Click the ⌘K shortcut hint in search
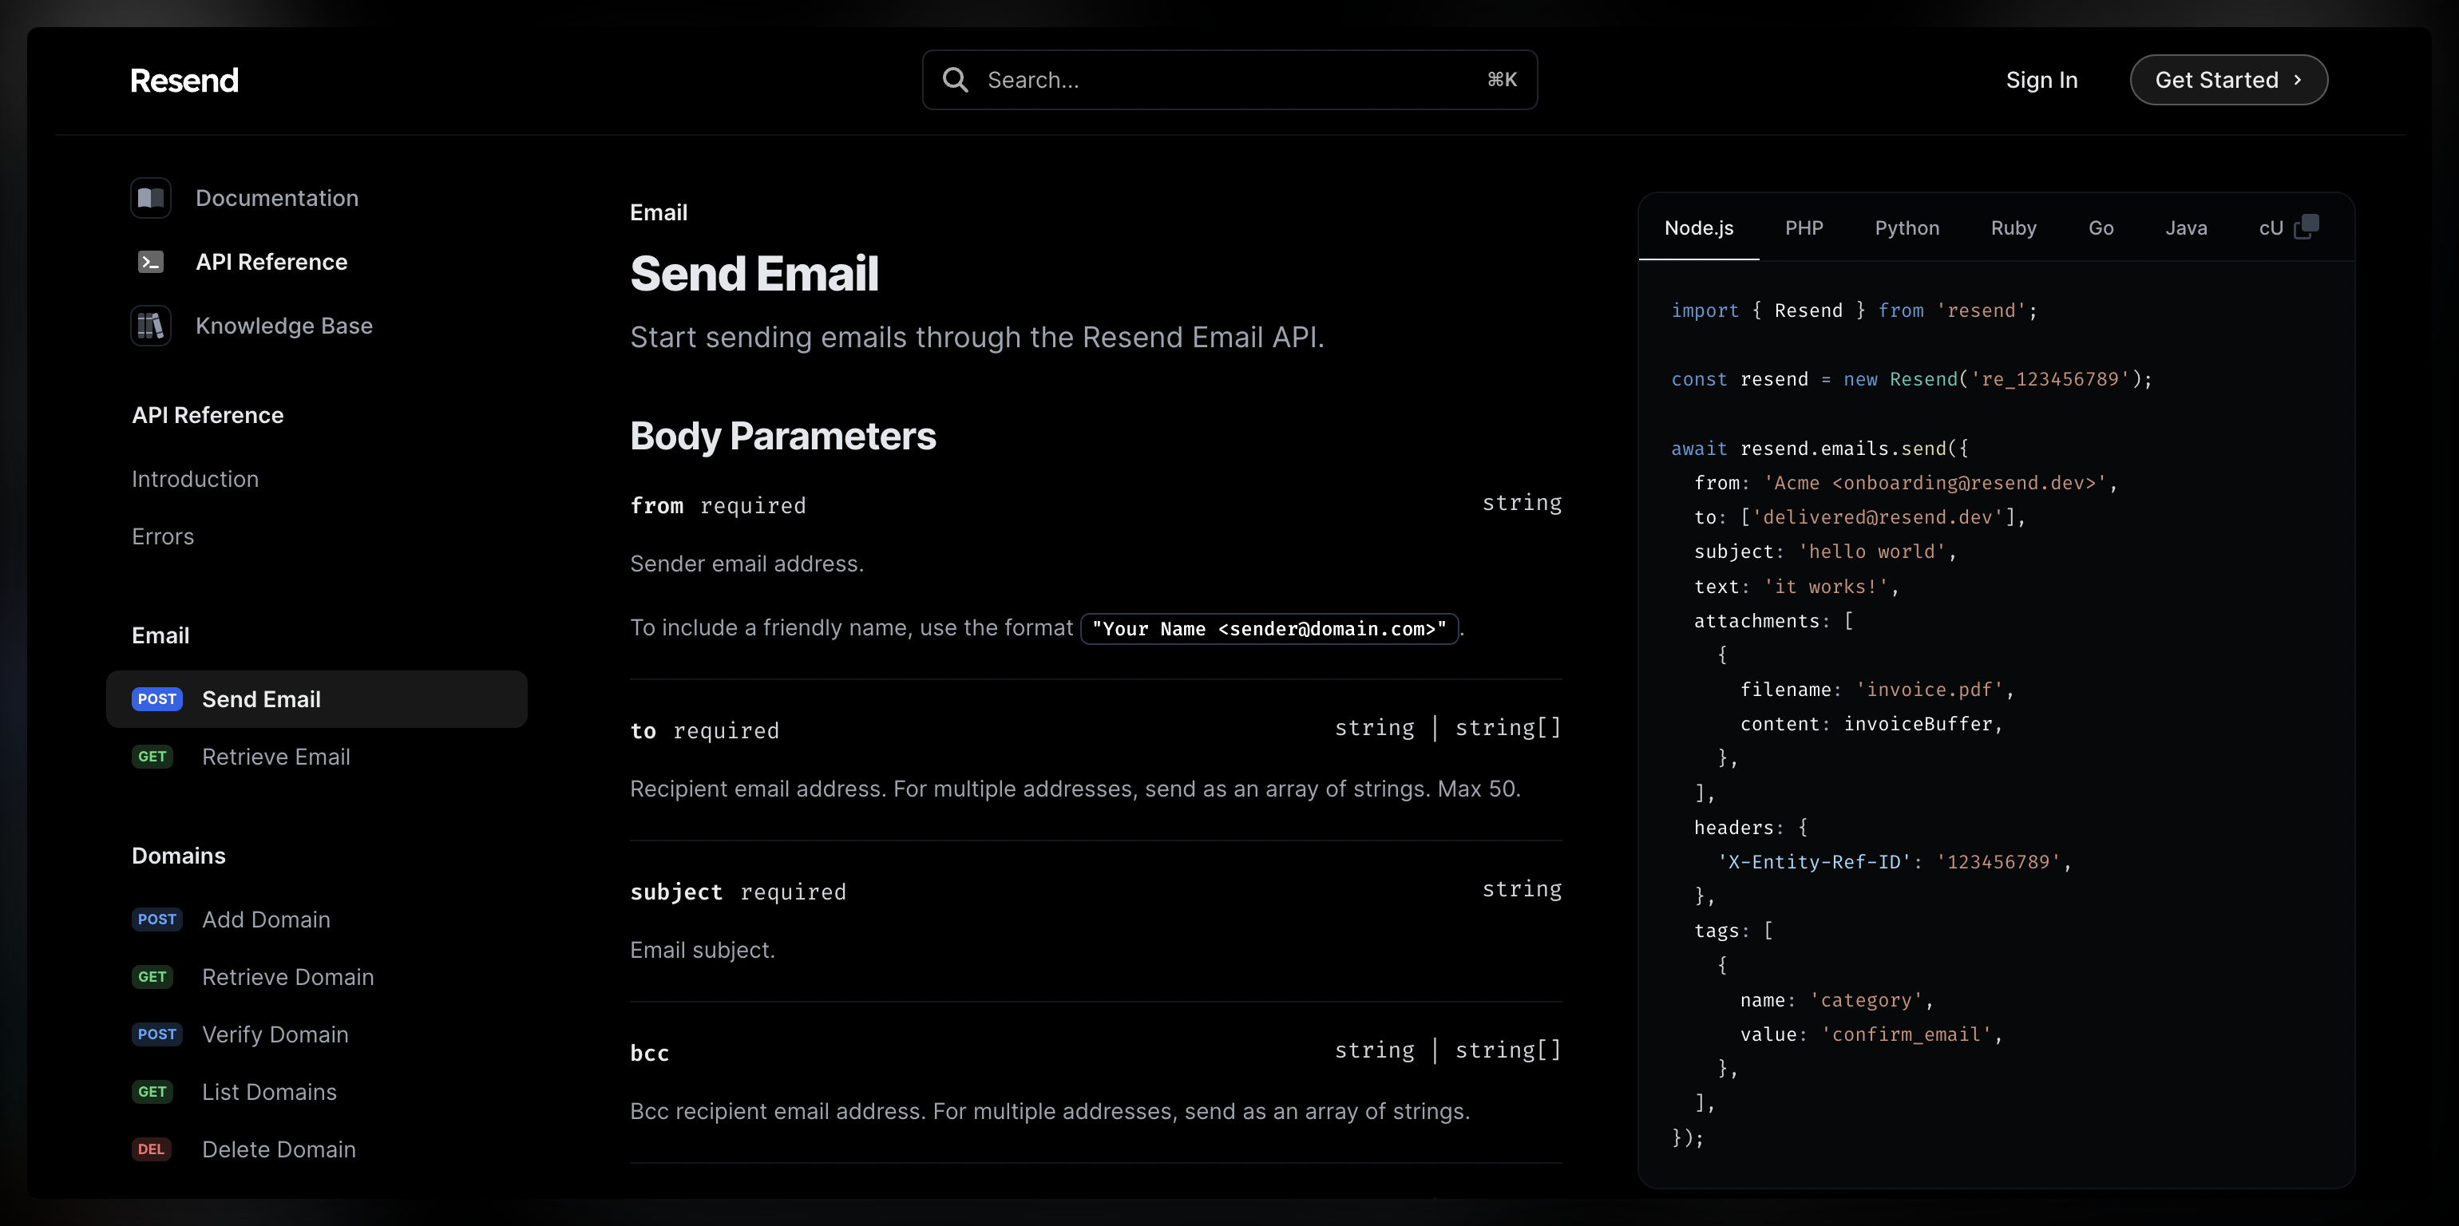2459x1226 pixels. click(1502, 80)
